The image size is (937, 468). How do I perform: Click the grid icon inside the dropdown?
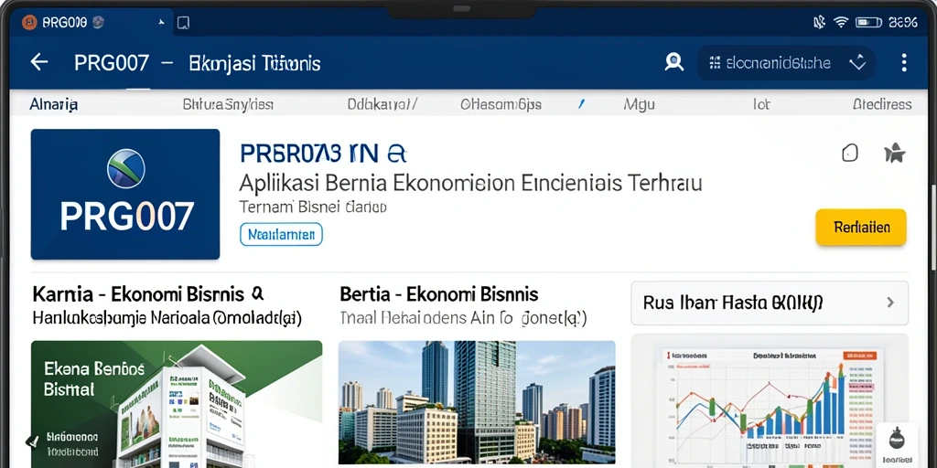(x=714, y=63)
